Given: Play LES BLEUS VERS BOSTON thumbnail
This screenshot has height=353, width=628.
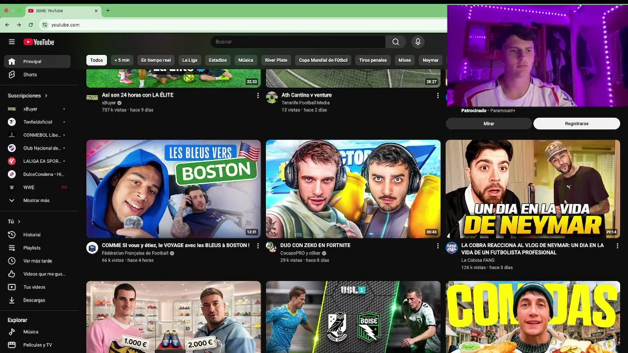Looking at the screenshot, I should [x=174, y=189].
